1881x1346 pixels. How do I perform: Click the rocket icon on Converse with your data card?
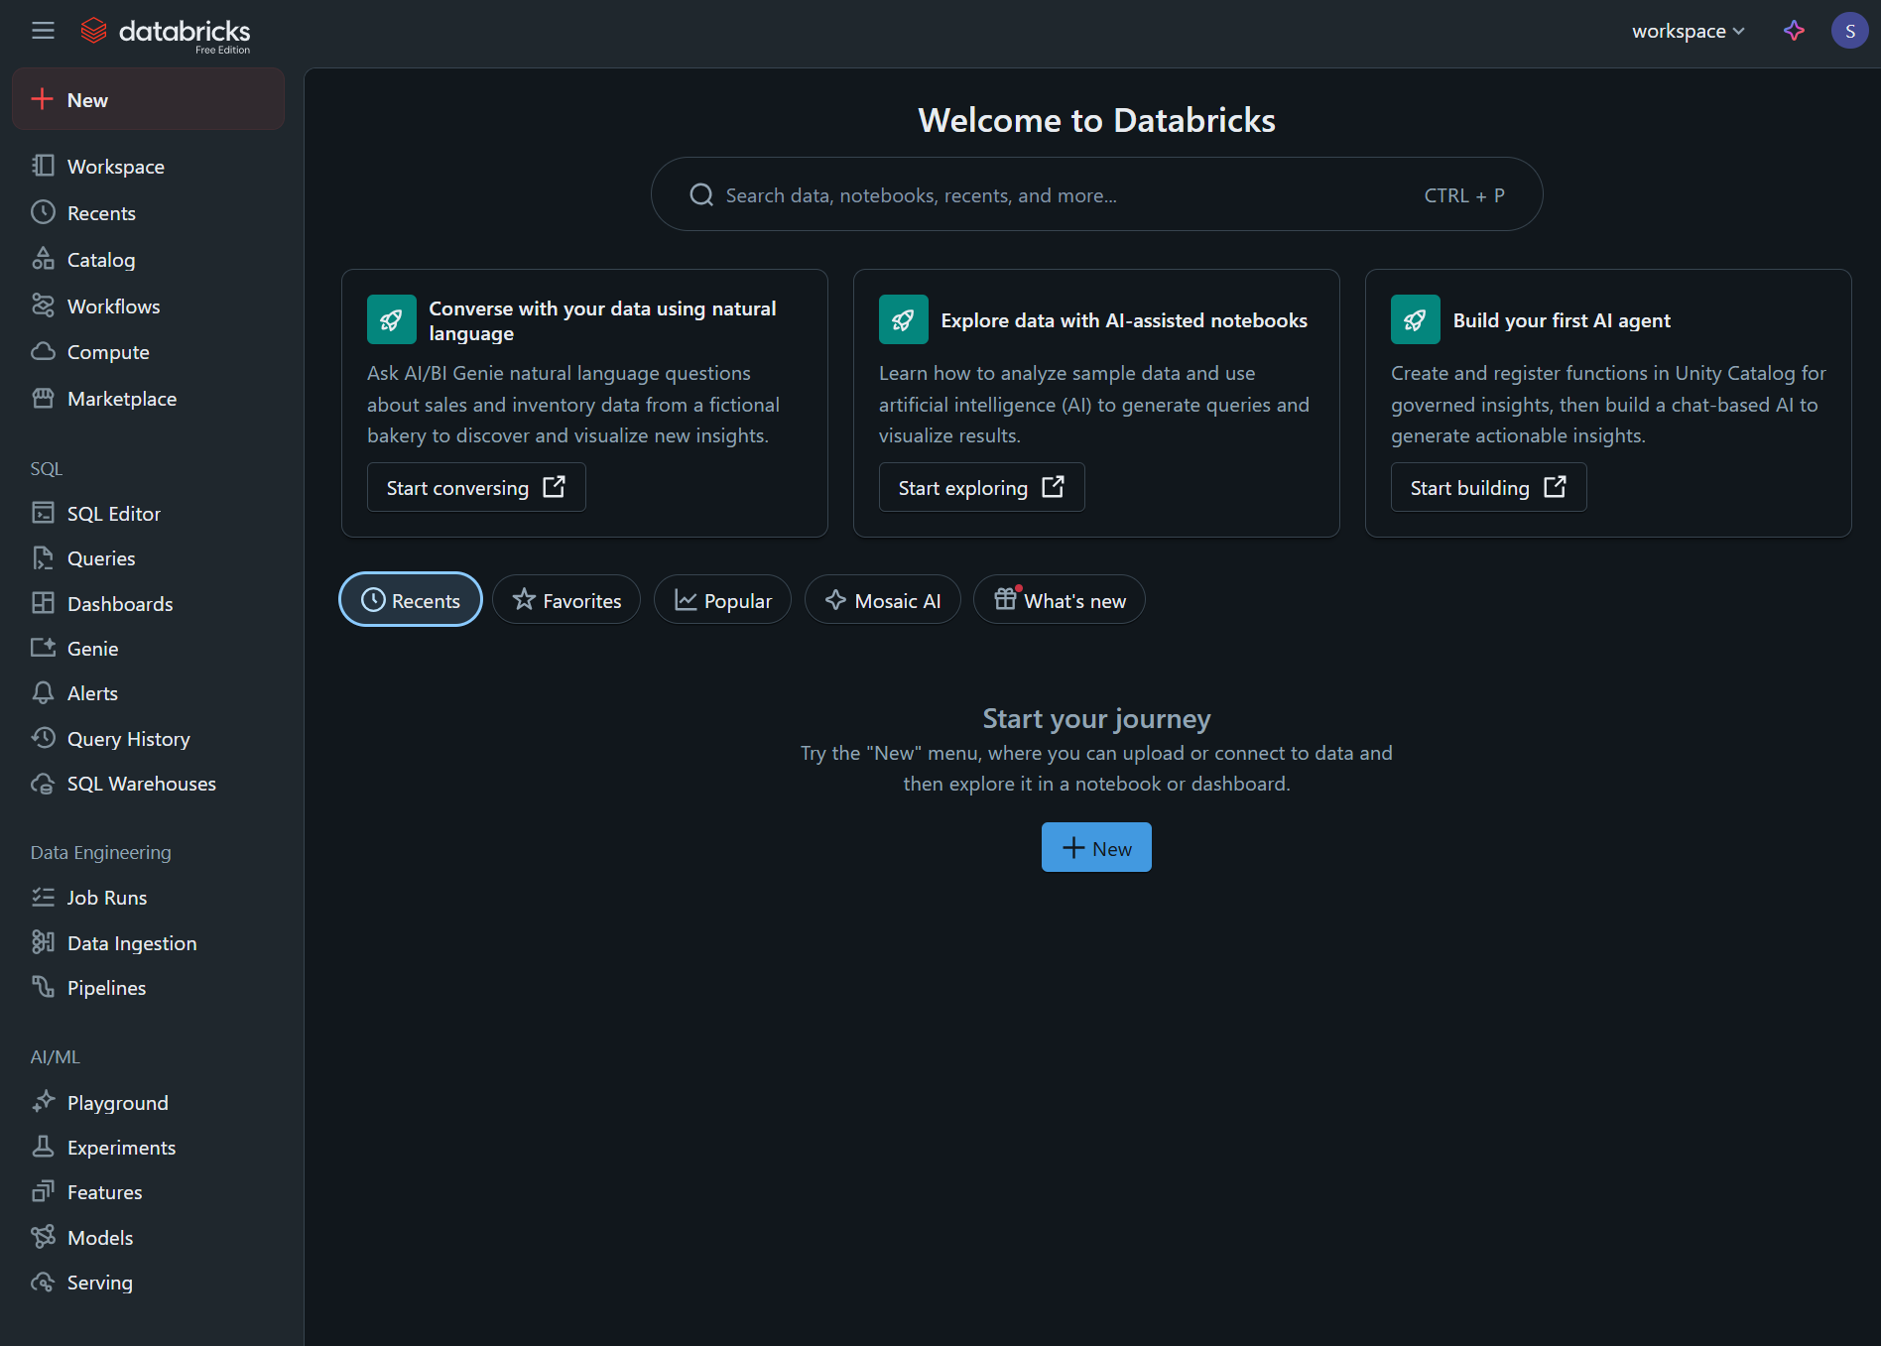392,319
